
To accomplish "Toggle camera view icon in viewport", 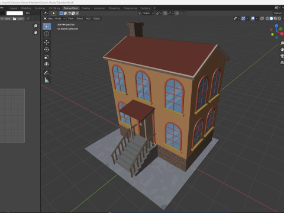I will coord(282,56).
